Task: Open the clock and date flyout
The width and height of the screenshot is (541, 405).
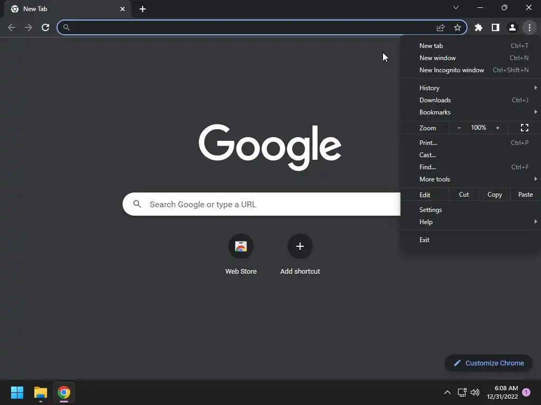Action: [x=502, y=392]
